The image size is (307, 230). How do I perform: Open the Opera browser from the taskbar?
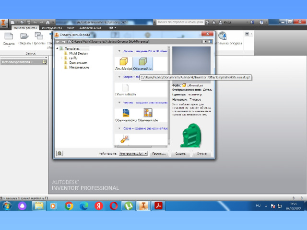click(114, 206)
